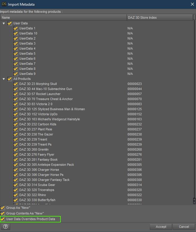Sort by the Name column header
Viewport: 196px width, 232px height.
(63, 18)
